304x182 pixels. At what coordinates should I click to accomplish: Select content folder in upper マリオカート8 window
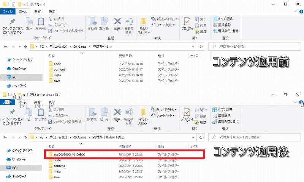pyautogui.click(x=57, y=70)
